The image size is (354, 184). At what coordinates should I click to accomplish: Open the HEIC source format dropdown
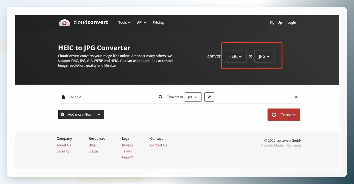(x=235, y=56)
